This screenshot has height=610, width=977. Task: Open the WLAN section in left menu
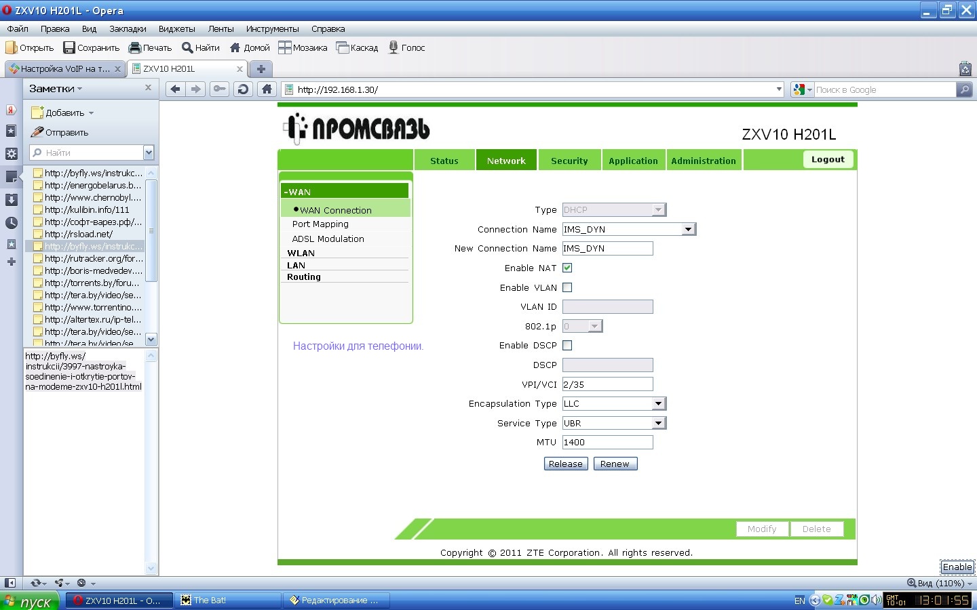pyautogui.click(x=301, y=253)
